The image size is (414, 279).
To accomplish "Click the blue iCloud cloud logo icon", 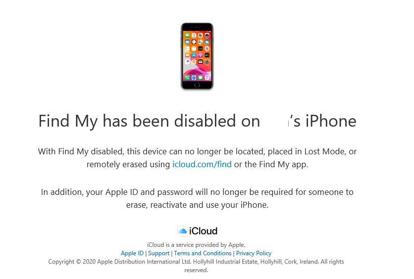I will pos(183,232).
